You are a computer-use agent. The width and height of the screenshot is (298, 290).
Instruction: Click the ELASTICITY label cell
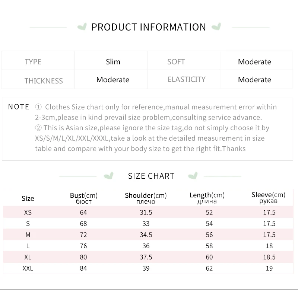pyautogui.click(x=186, y=79)
